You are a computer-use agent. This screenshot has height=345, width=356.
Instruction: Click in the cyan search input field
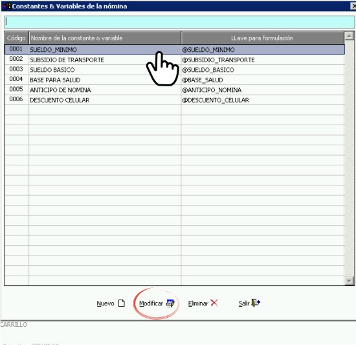[179, 22]
